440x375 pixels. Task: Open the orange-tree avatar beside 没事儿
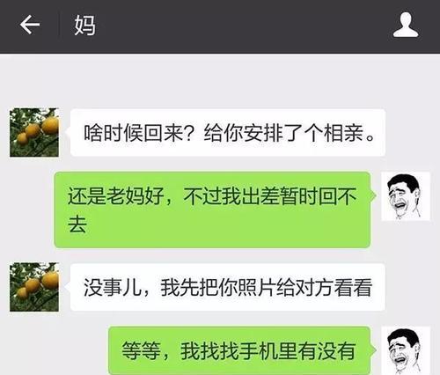pos(34,287)
